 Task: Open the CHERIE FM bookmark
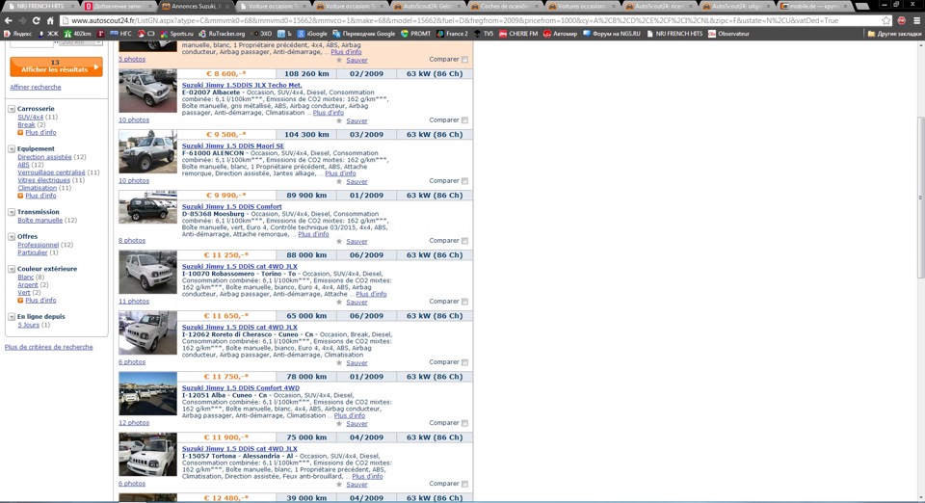[518, 34]
